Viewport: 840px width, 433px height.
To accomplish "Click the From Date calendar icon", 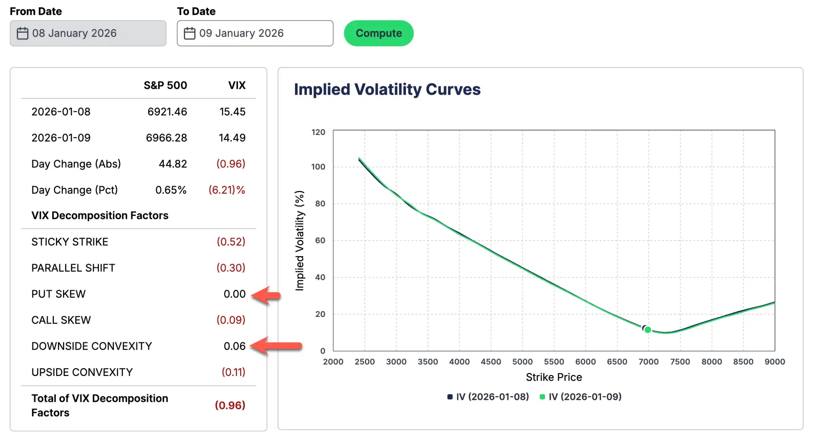I will [x=22, y=33].
